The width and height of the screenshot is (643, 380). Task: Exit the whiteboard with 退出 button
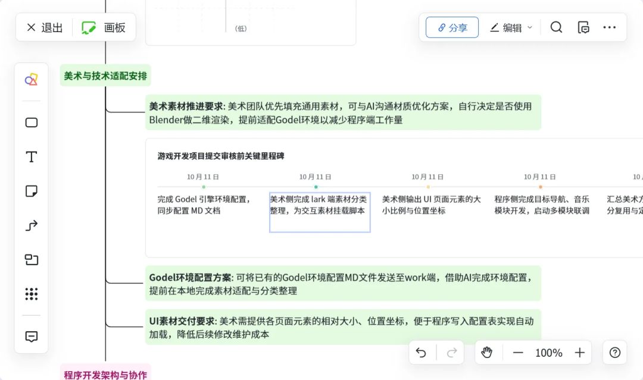point(44,27)
